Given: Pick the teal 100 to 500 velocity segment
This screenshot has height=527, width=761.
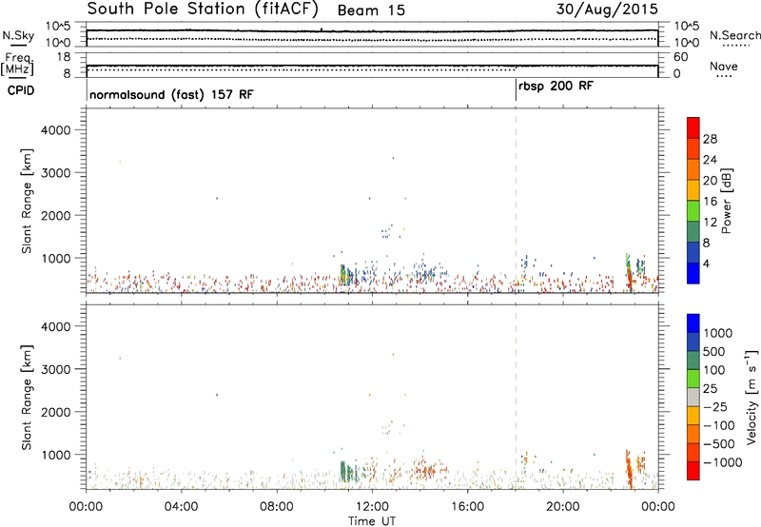Looking at the screenshot, I should (693, 361).
